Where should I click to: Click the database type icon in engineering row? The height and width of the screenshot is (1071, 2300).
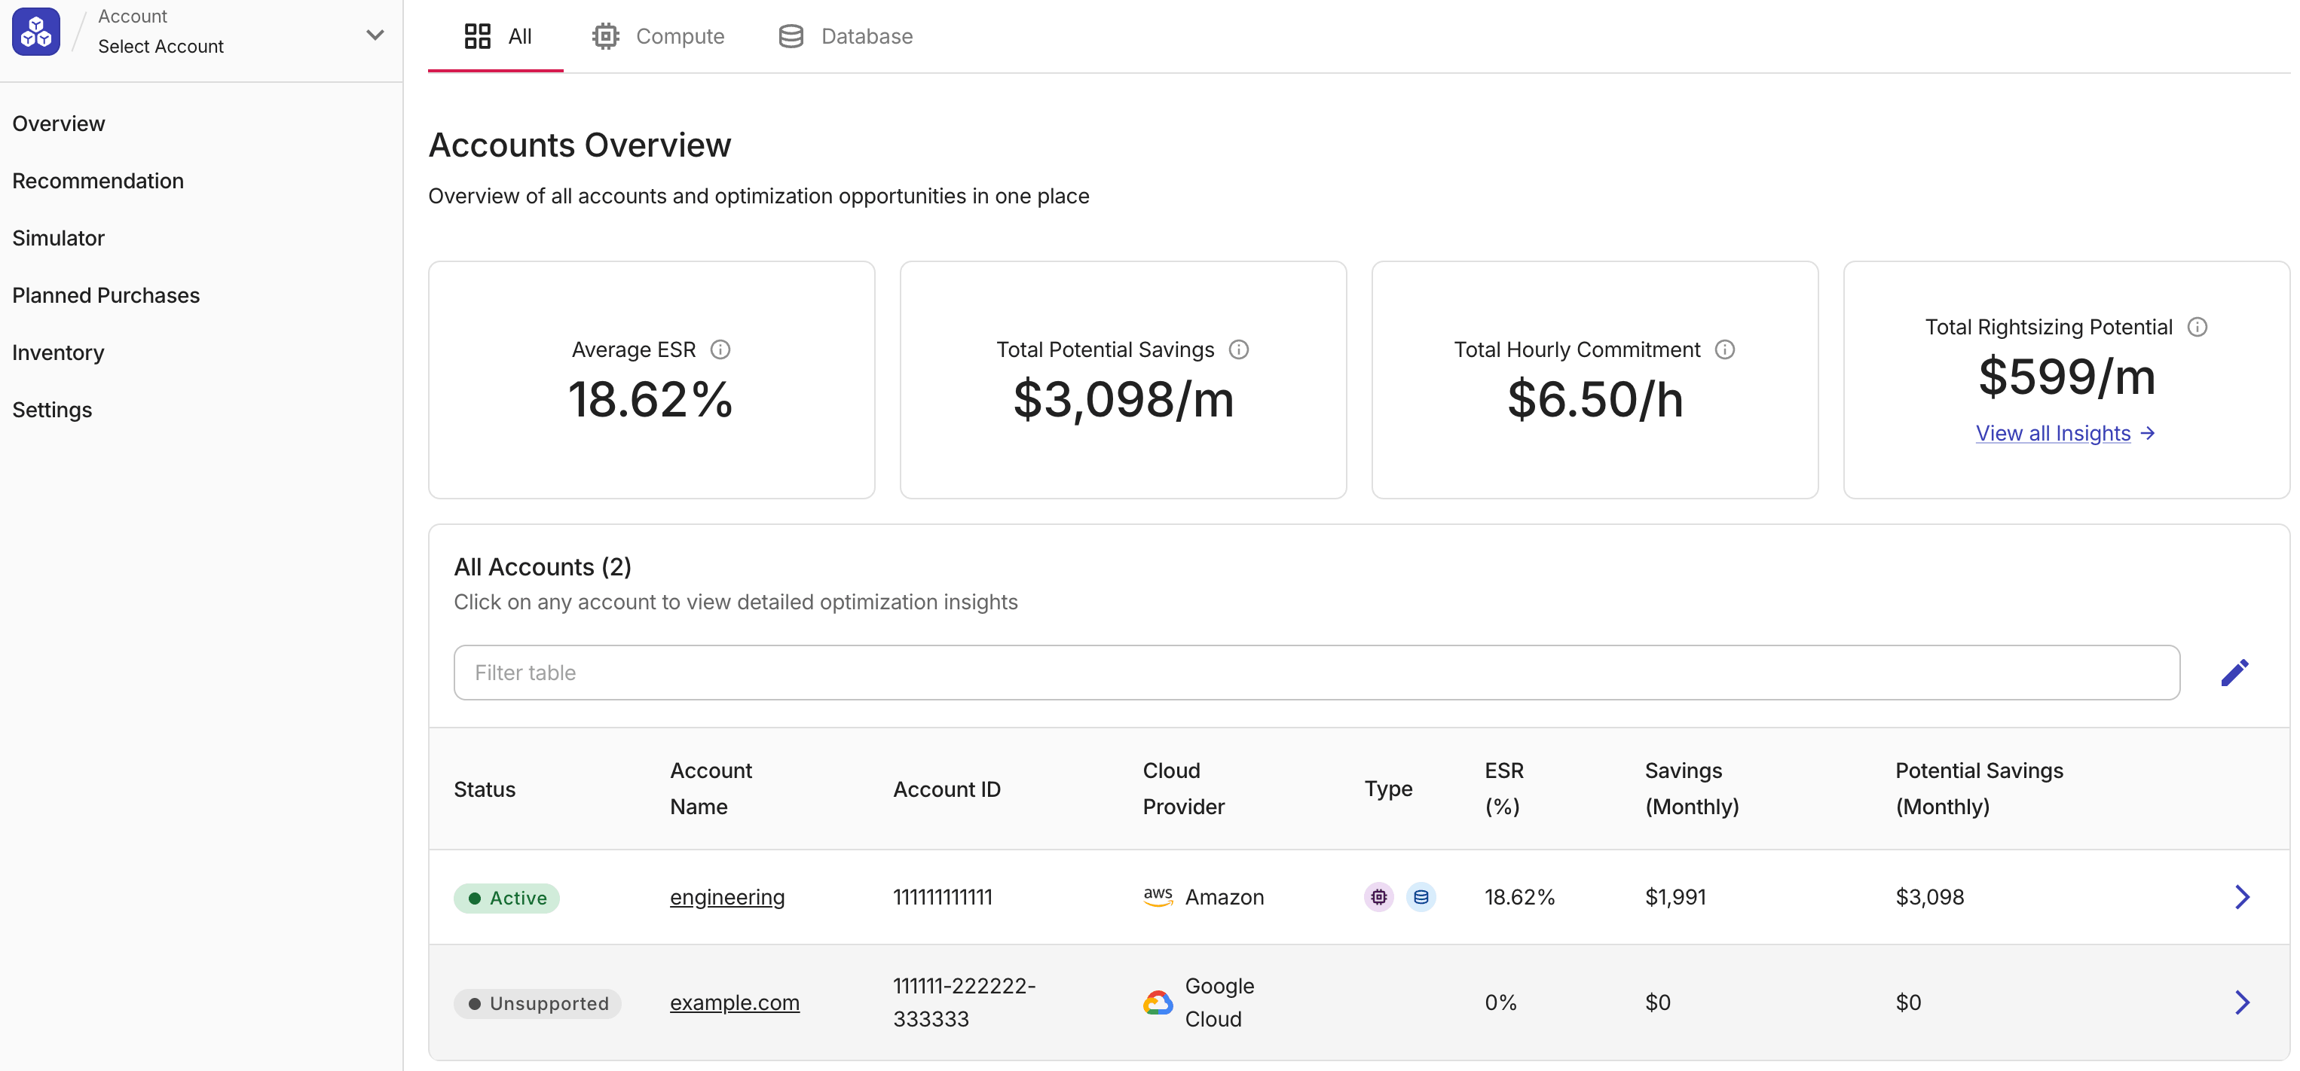coord(1421,897)
